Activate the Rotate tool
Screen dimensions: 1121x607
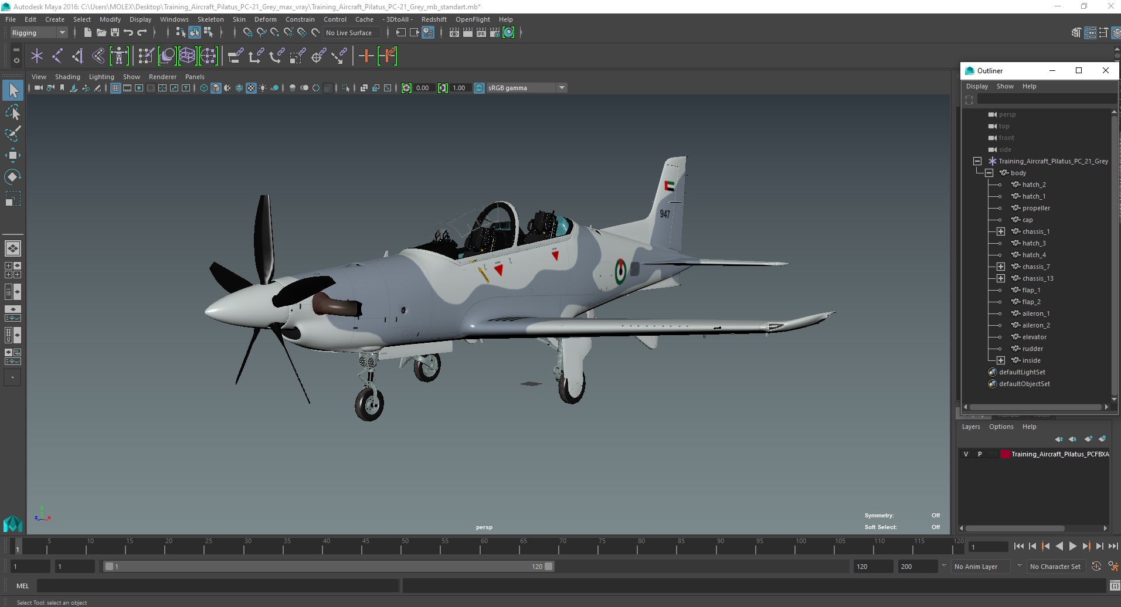(13, 176)
